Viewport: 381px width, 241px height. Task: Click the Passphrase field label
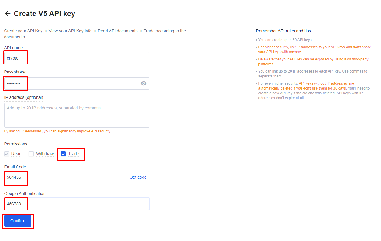coord(15,72)
